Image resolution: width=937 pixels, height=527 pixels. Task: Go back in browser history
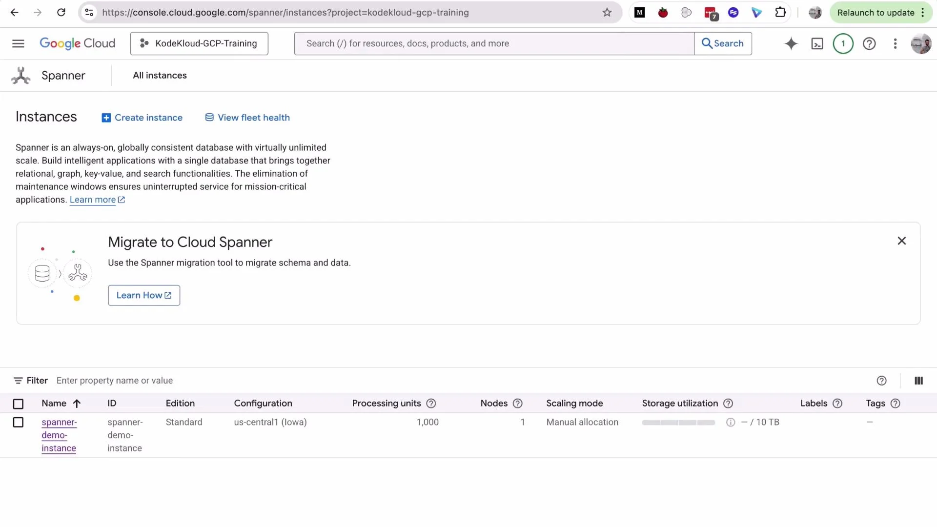point(15,13)
